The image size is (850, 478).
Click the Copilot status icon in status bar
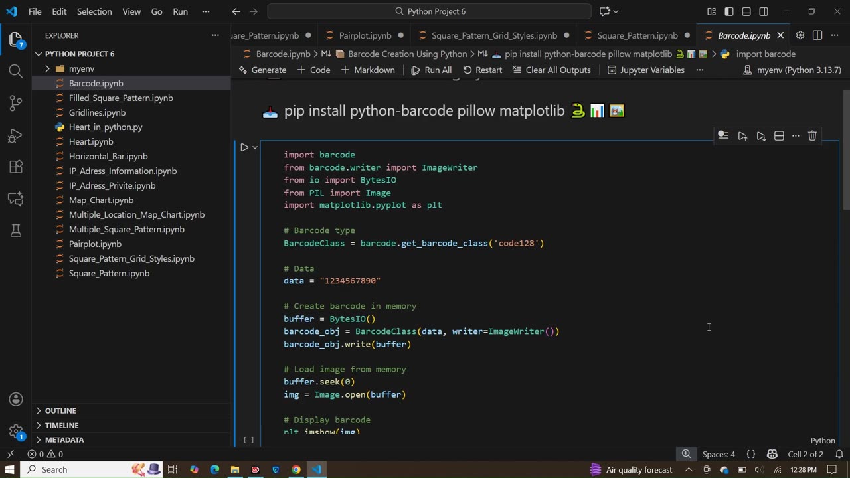pyautogui.click(x=772, y=454)
